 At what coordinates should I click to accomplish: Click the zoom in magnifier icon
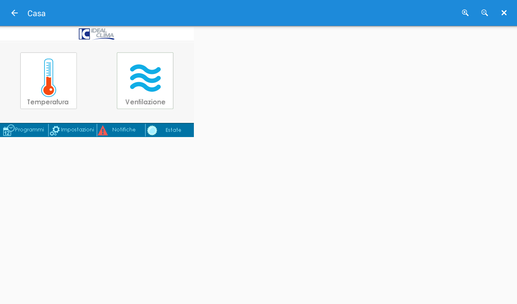click(465, 13)
